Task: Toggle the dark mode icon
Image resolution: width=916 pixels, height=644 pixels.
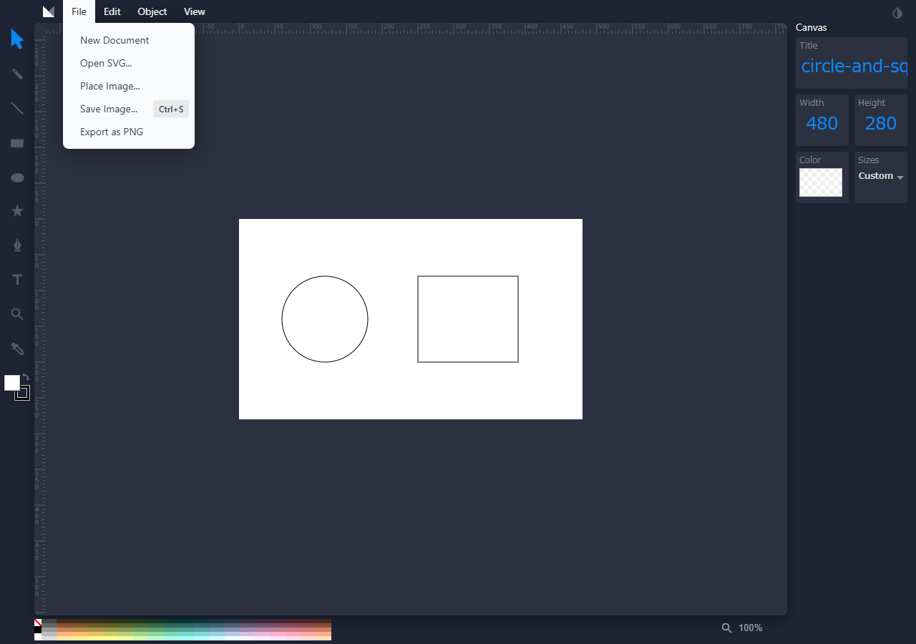Action: 897,13
